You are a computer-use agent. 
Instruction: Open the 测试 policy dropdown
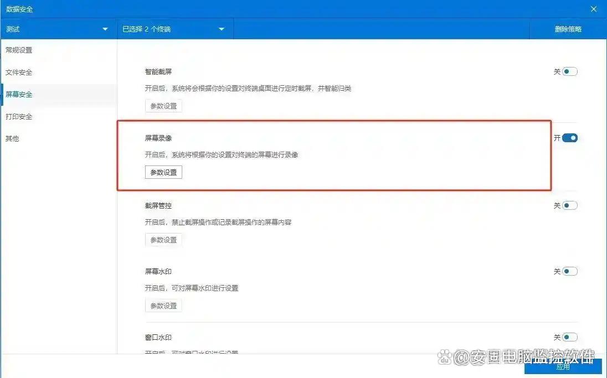click(59, 29)
